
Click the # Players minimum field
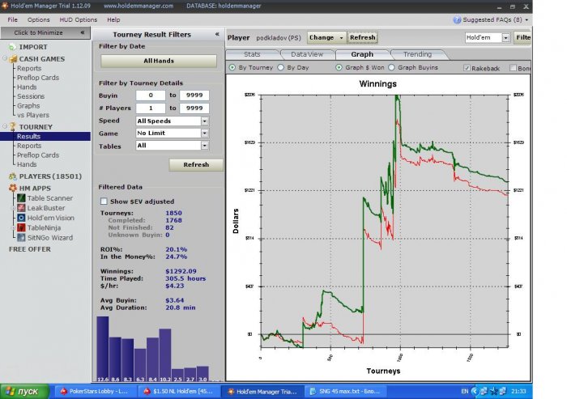[x=151, y=108]
